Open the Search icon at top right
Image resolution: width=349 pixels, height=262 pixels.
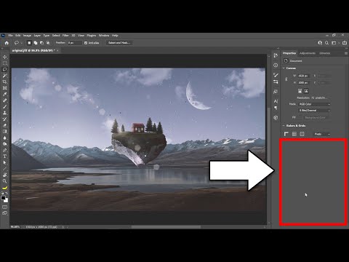click(x=326, y=43)
